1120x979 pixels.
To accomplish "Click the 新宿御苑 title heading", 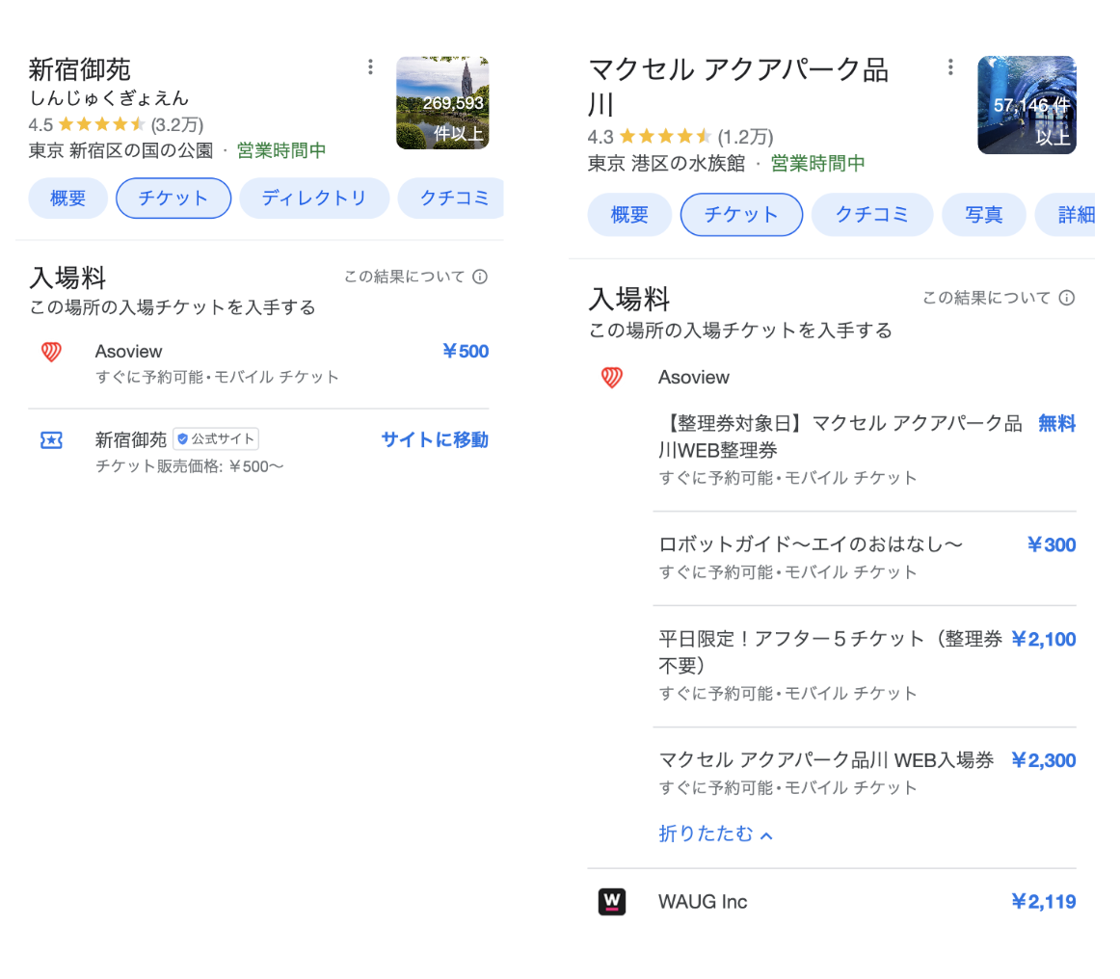I will click(80, 69).
